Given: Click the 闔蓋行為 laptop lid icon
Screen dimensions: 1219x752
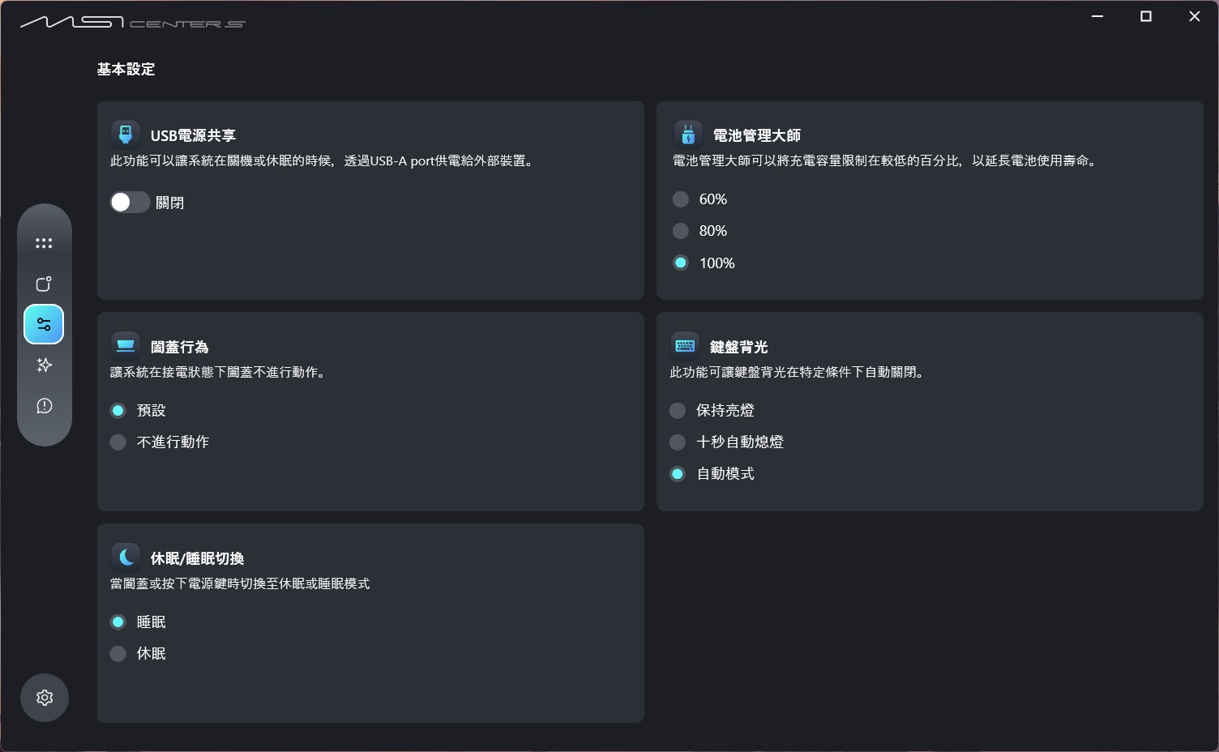Looking at the screenshot, I should (125, 344).
